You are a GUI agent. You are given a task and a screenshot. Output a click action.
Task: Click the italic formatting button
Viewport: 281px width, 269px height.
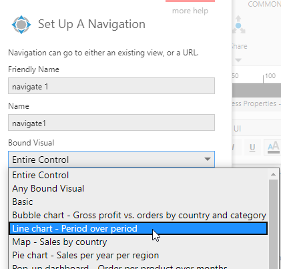tap(236, 148)
